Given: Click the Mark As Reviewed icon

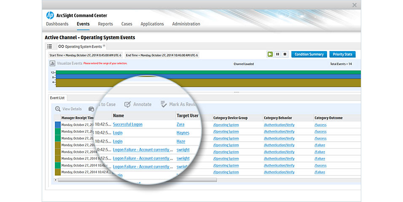Looking at the screenshot, I should (x=164, y=104).
